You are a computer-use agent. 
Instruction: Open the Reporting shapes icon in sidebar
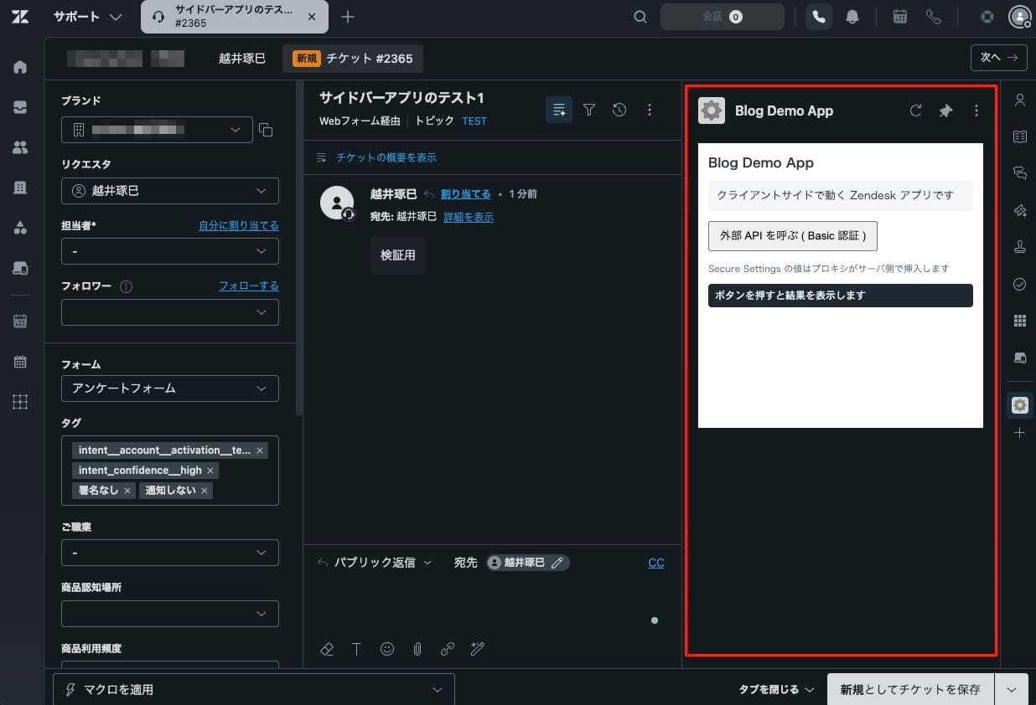click(x=20, y=228)
